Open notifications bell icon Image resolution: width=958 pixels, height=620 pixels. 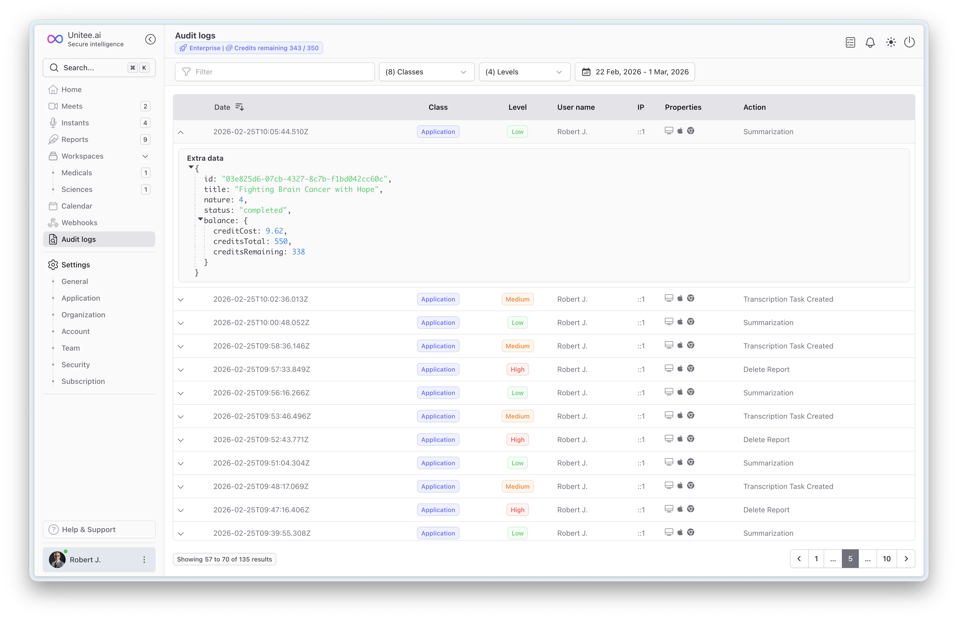coord(870,42)
